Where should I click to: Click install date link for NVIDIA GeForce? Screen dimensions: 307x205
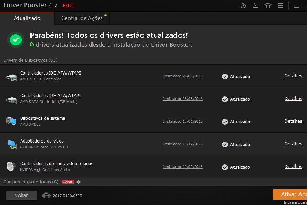point(183,144)
